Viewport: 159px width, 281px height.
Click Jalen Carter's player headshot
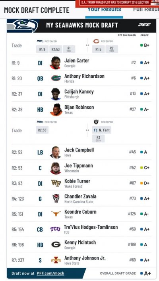click(x=55, y=63)
